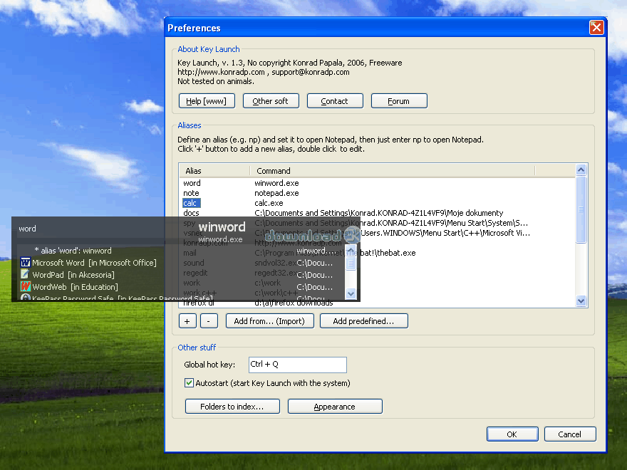This screenshot has height=470, width=627.
Task: Click the Global hot key input field
Action: [x=297, y=365]
